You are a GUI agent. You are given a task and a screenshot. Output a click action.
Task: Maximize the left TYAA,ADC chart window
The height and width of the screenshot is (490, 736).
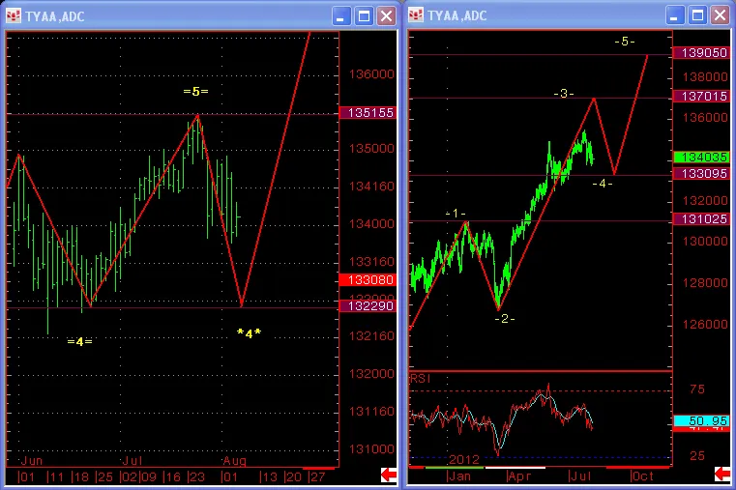[x=364, y=15]
